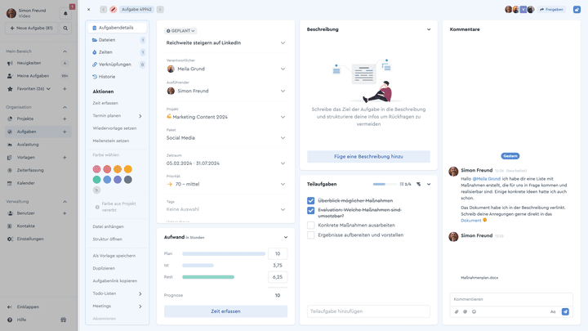Open the GEPLANT status dropdown
Viewport: 588px width, 331px height.
[x=180, y=31]
